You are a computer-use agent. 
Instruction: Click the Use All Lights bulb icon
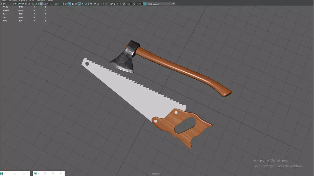[83, 4]
